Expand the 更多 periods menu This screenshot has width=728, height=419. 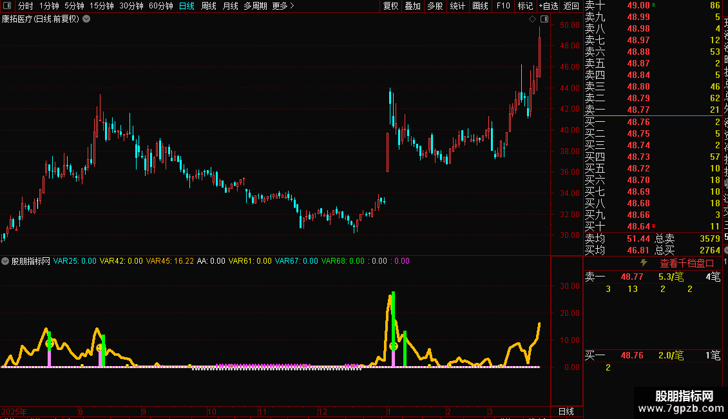(x=283, y=6)
